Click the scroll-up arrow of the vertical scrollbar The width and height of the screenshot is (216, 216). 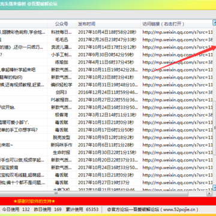(214, 23)
